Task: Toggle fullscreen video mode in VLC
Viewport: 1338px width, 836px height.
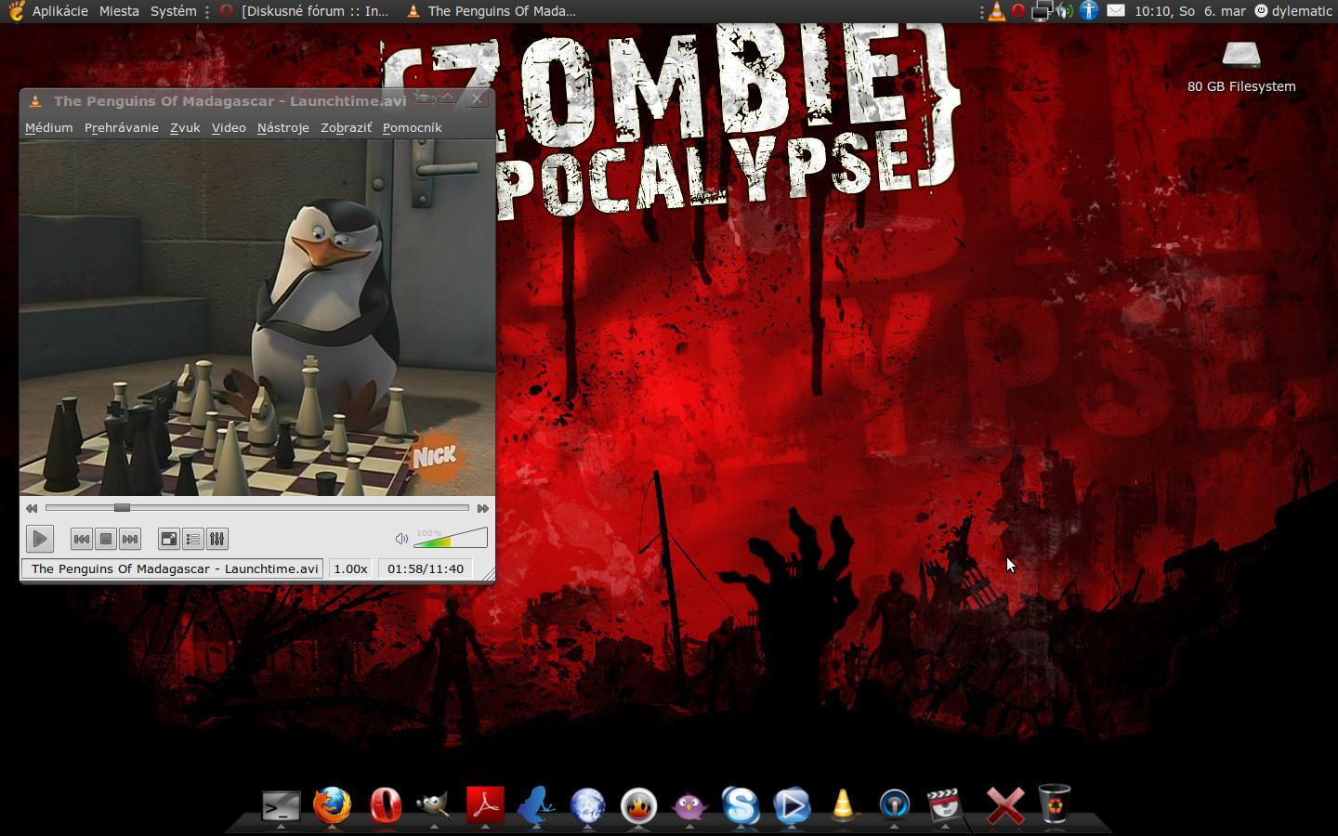Action: (x=169, y=539)
